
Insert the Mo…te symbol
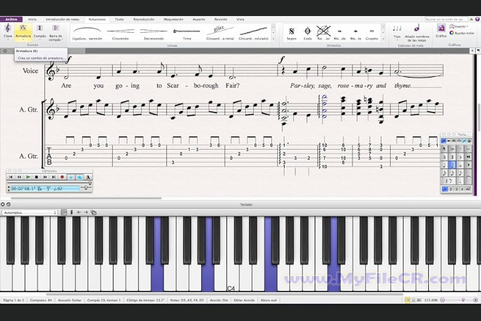click(355, 33)
